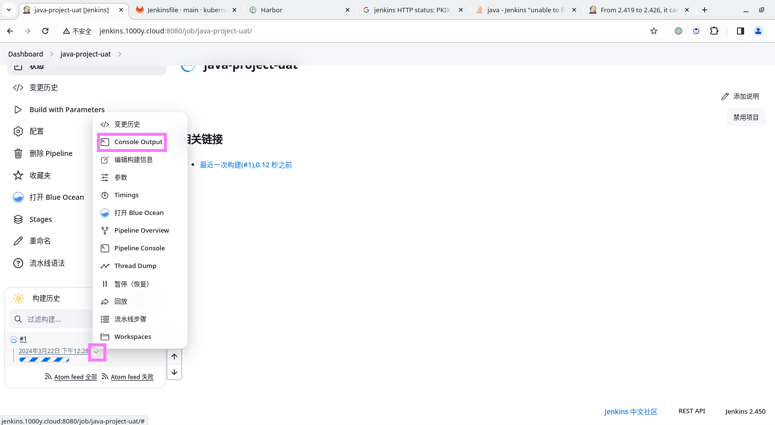
Task: Click sidebar Blue Ocean icon
Action: click(18, 197)
